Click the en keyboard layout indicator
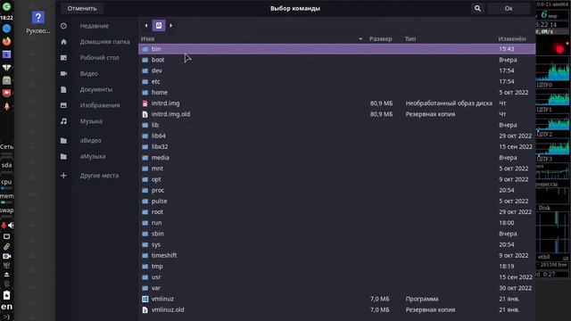Screen dimensions: 571x321 coord(6,307)
